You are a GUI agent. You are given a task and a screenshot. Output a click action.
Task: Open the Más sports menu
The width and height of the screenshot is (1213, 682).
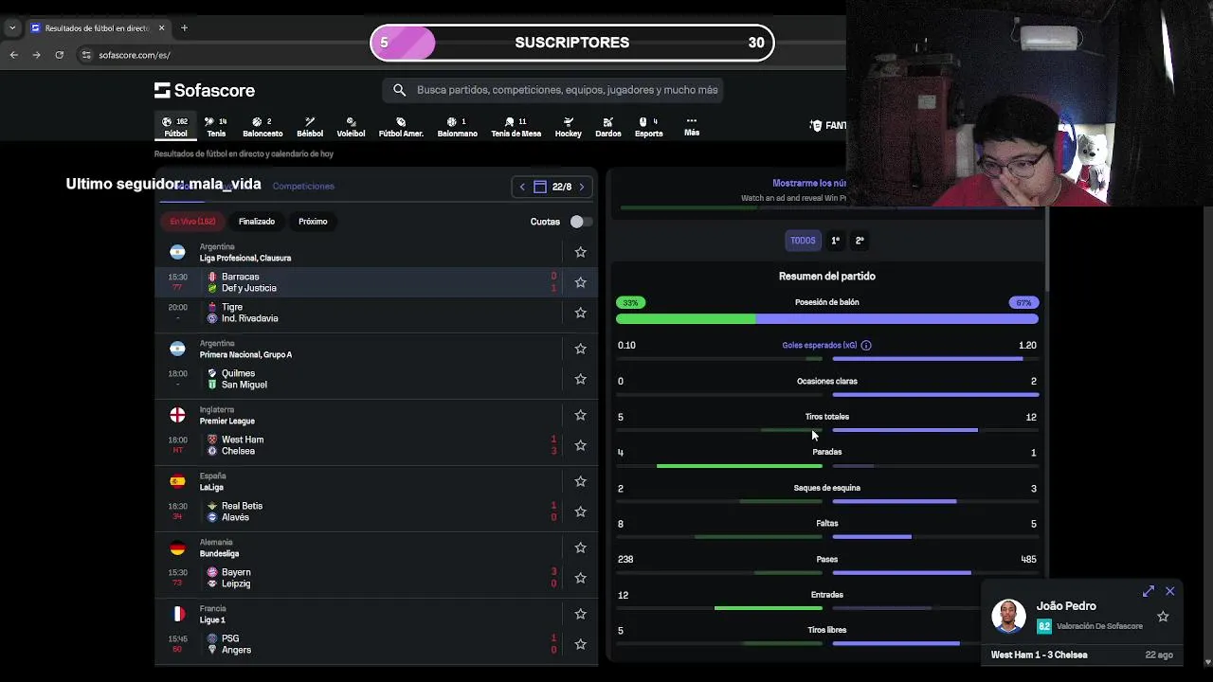(x=692, y=127)
